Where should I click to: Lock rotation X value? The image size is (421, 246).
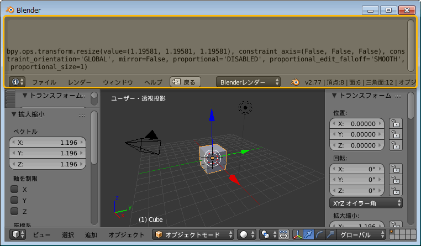(x=396, y=169)
